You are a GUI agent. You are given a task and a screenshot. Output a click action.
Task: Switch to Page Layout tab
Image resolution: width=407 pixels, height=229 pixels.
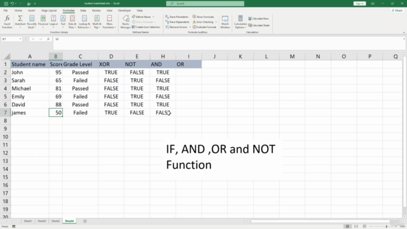click(49, 11)
